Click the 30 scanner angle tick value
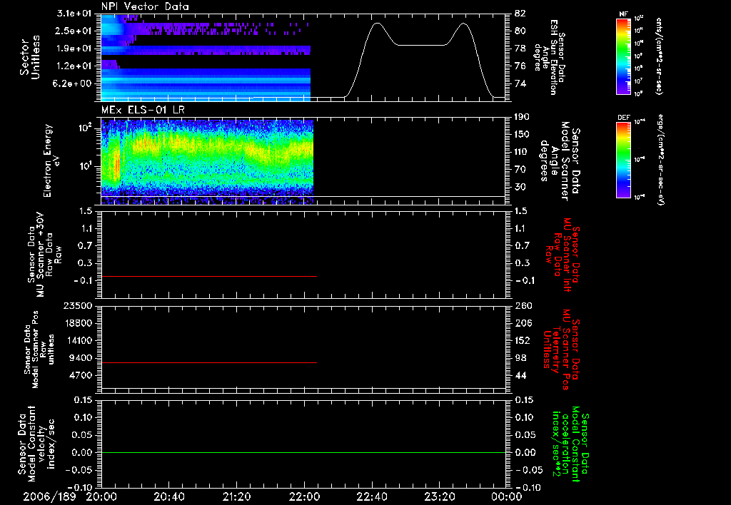The height and width of the screenshot is (505, 731). [521, 187]
